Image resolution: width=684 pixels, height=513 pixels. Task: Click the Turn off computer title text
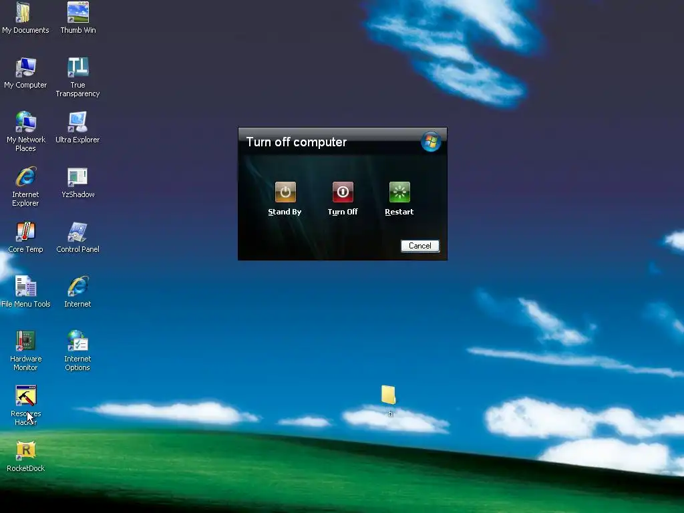point(296,142)
